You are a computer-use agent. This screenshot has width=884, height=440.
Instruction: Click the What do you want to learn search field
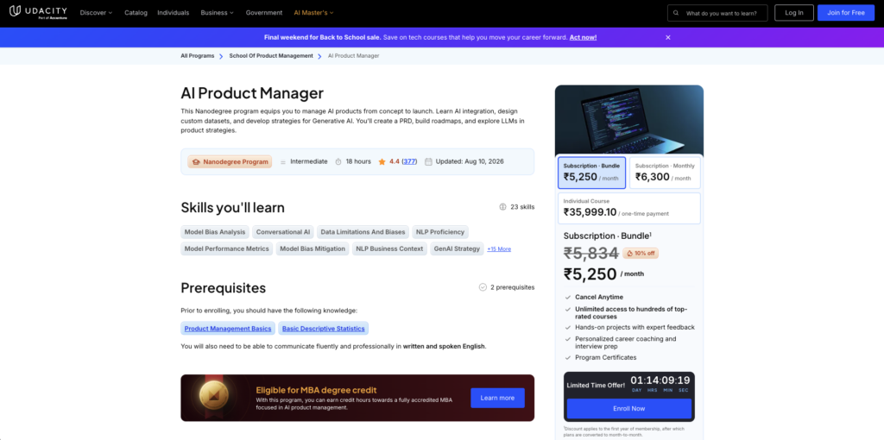[x=717, y=13]
